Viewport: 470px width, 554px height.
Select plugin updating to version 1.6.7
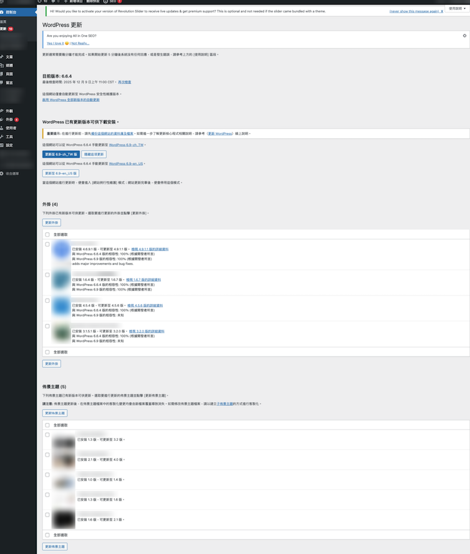(x=47, y=275)
